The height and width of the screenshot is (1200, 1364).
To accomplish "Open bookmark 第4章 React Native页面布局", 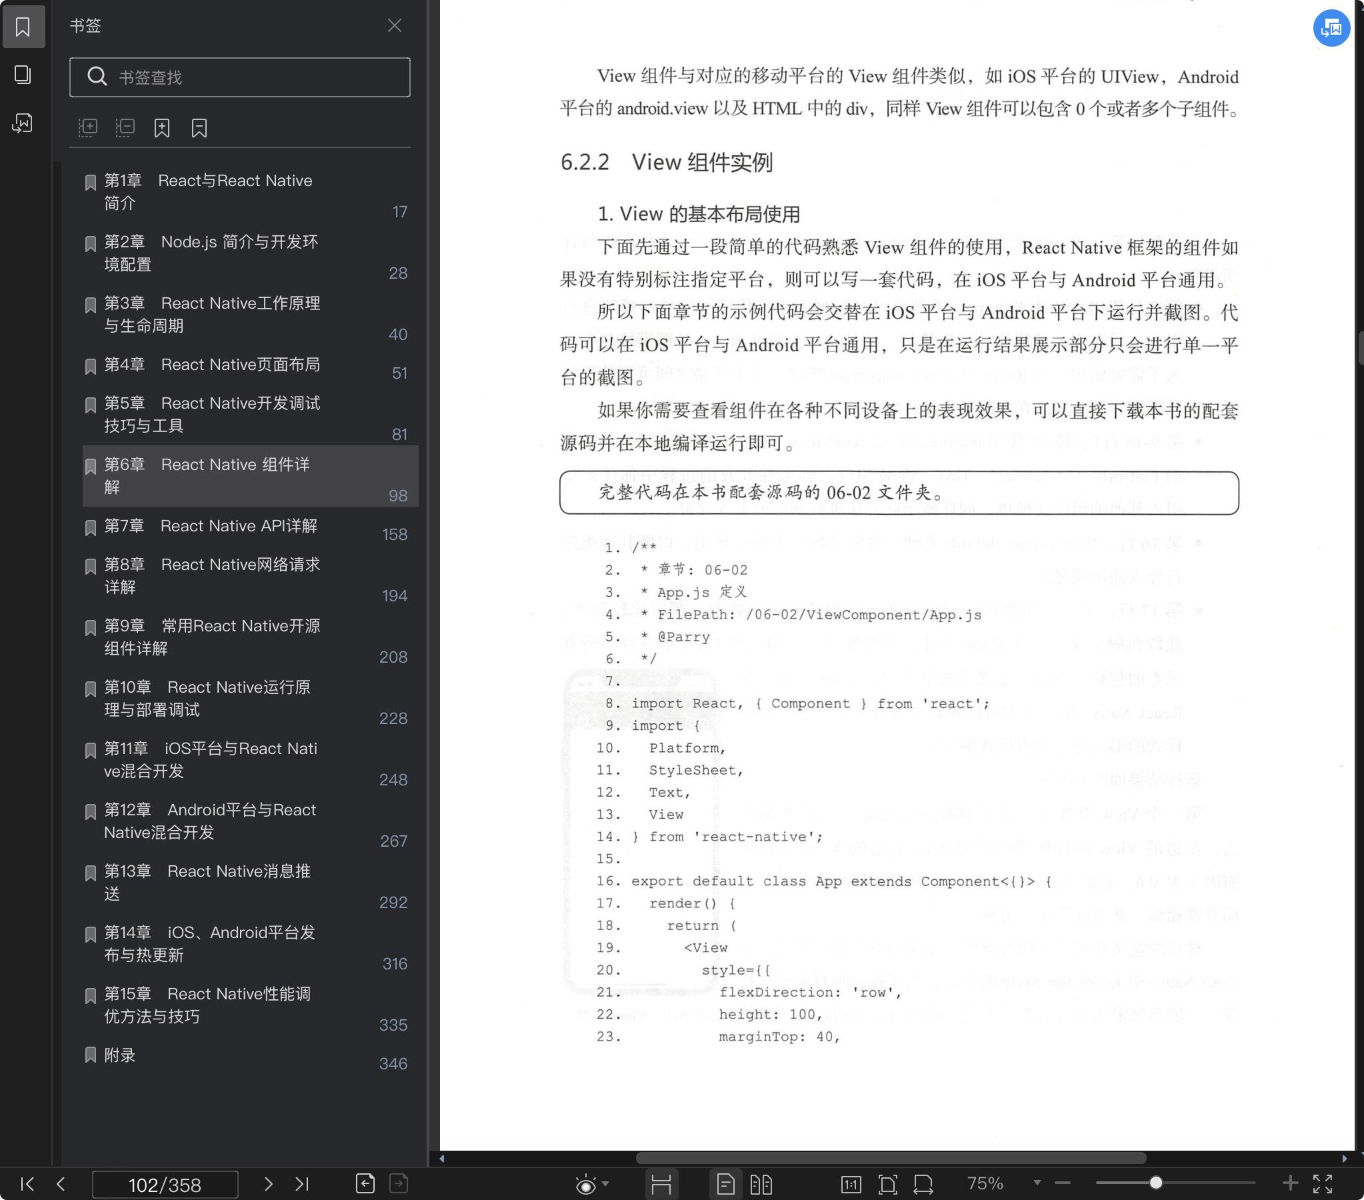I will coord(250,365).
